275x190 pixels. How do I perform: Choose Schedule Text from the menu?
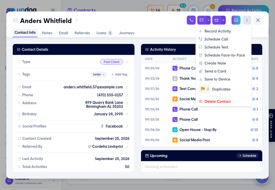pyautogui.click(x=223, y=47)
